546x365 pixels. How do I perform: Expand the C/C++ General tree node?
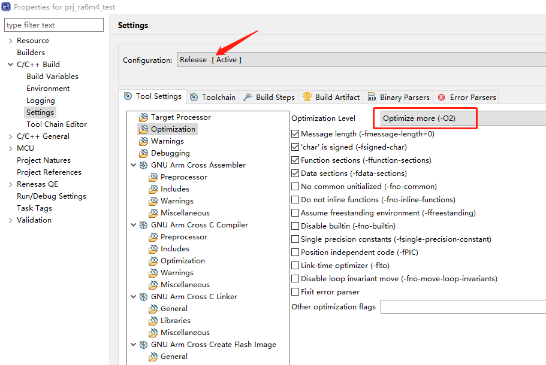11,136
